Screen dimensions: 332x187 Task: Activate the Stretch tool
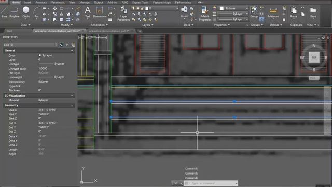point(54,20)
